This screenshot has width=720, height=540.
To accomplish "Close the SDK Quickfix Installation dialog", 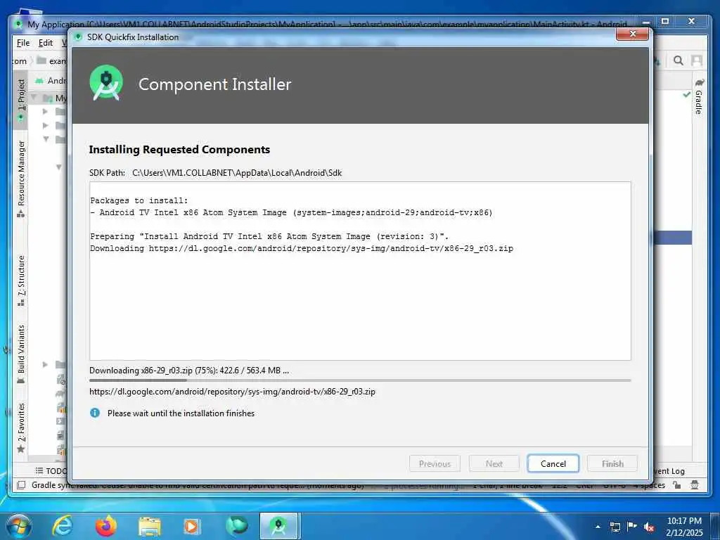I will click(x=632, y=34).
